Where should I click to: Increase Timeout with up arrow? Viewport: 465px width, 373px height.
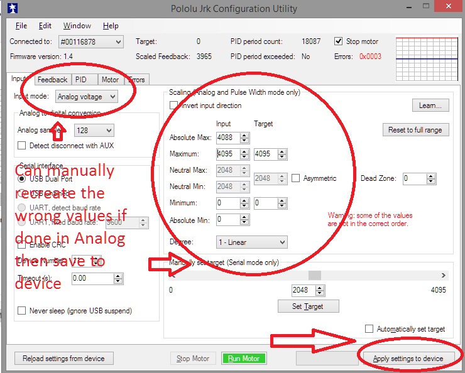point(118,276)
